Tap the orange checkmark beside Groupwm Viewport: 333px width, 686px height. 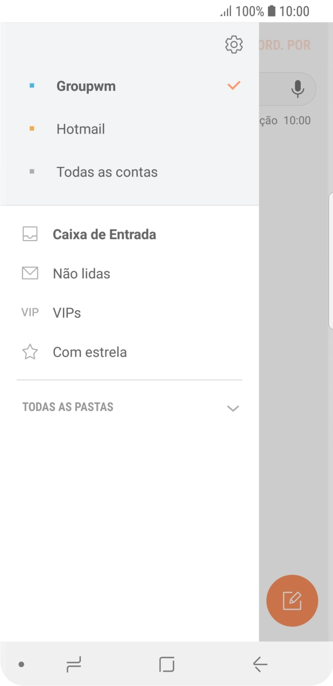coord(233,85)
